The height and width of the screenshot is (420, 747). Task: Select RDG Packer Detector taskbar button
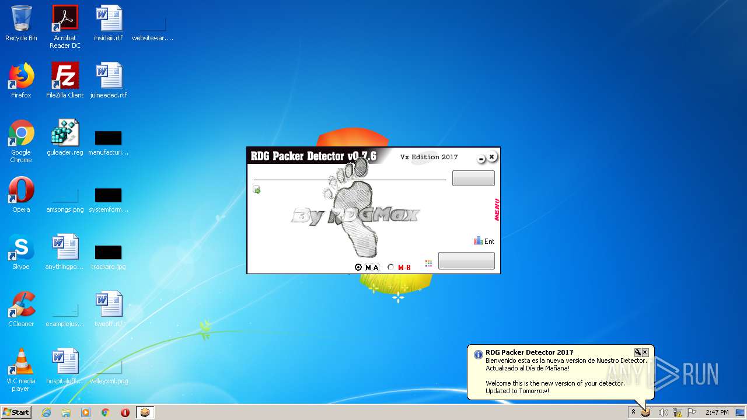[145, 412]
